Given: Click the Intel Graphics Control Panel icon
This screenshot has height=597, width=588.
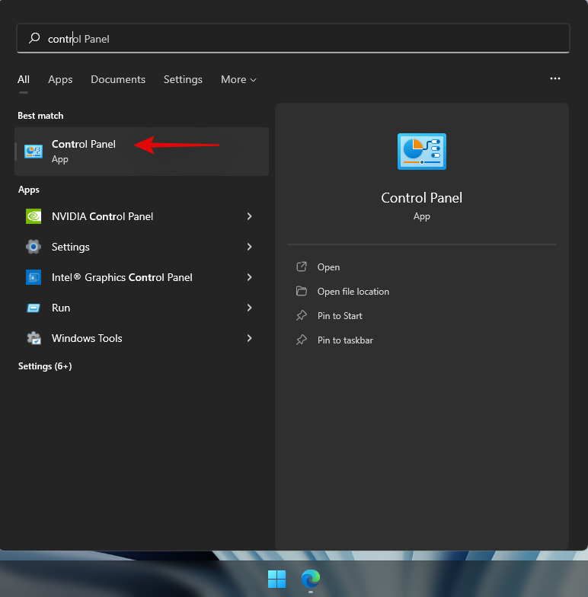Looking at the screenshot, I should (34, 277).
